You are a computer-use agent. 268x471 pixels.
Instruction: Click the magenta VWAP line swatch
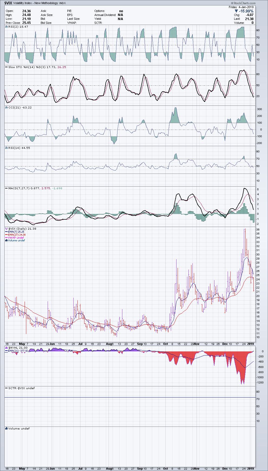coord(6,238)
